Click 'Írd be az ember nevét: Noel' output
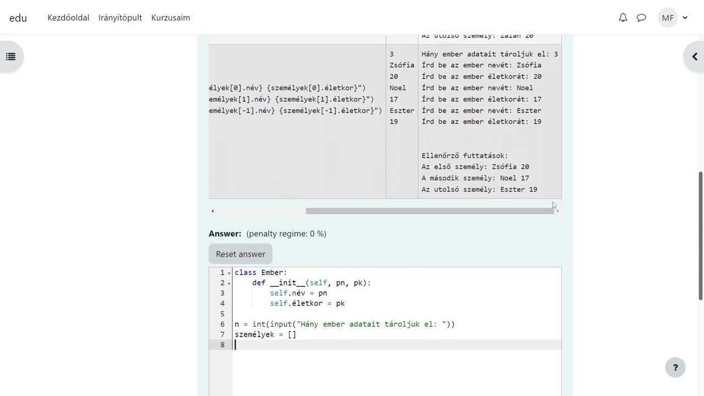Screen dimensions: 704x396 477,88
